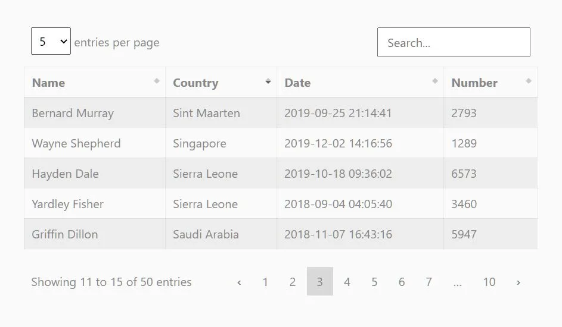The width and height of the screenshot is (562, 327).
Task: Click the Country column sort arrow
Action: (268, 81)
